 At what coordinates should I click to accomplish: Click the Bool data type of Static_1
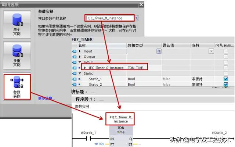point(131,79)
